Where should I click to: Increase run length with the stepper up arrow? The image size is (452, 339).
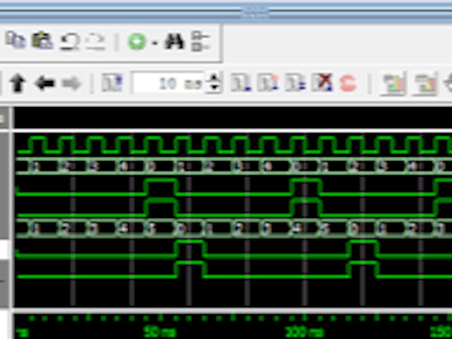click(213, 78)
